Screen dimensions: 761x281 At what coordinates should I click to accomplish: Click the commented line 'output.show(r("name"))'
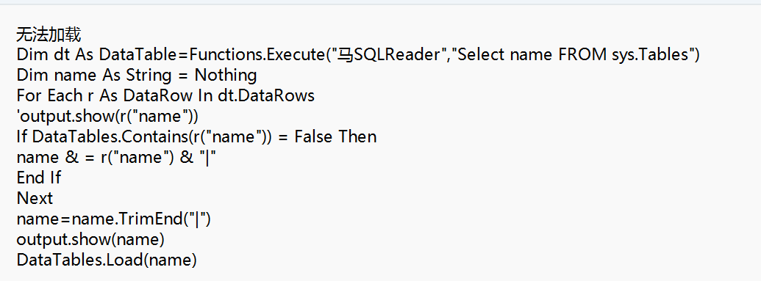click(x=107, y=117)
